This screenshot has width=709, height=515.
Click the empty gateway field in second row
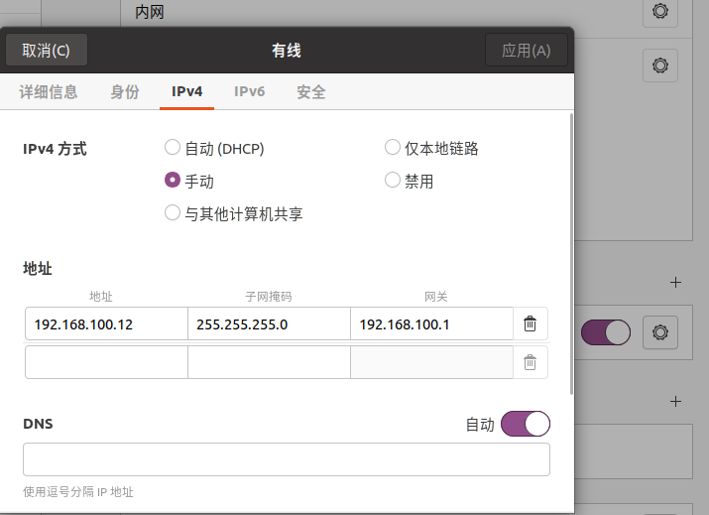click(431, 362)
